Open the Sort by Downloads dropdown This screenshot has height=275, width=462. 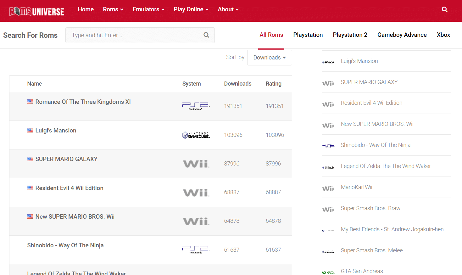(x=270, y=58)
